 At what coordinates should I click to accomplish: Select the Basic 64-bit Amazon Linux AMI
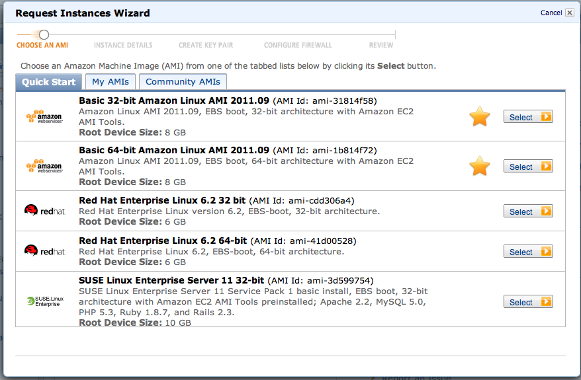[x=528, y=166]
